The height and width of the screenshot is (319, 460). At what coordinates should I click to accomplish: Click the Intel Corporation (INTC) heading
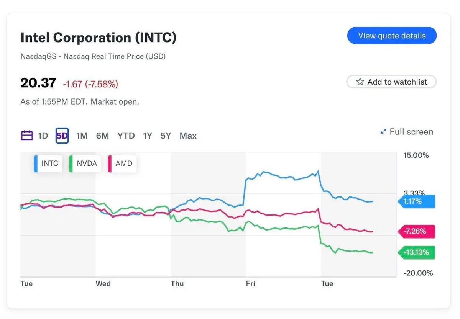[99, 38]
